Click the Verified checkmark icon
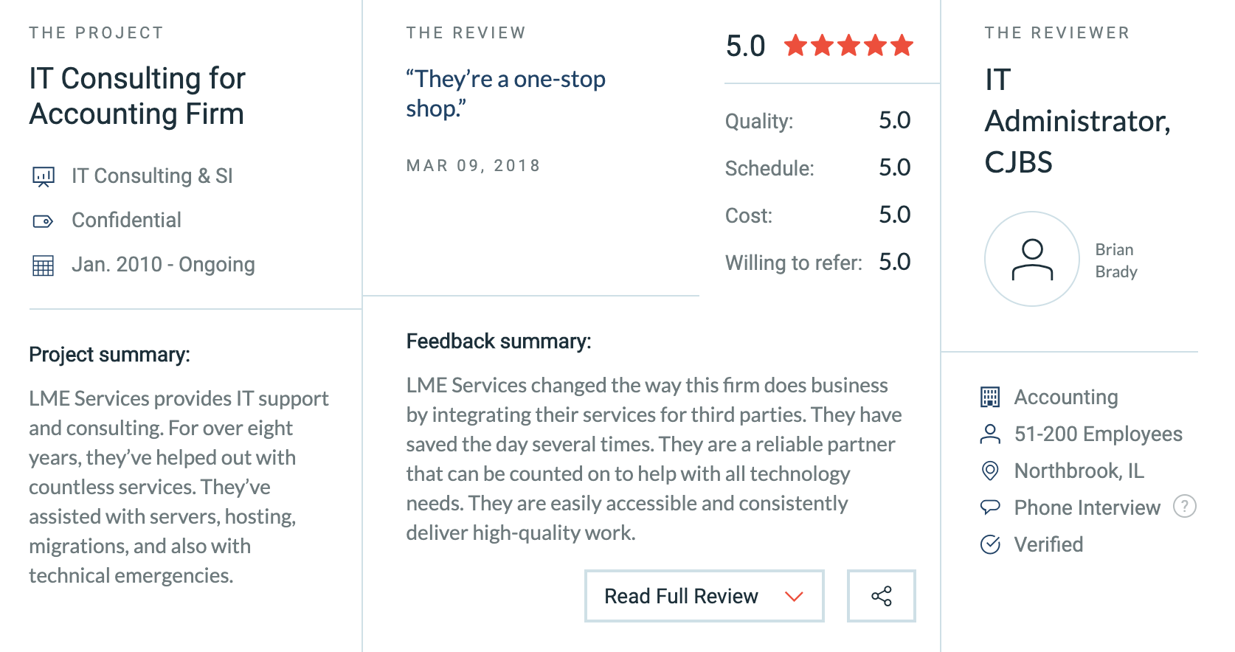 point(990,544)
